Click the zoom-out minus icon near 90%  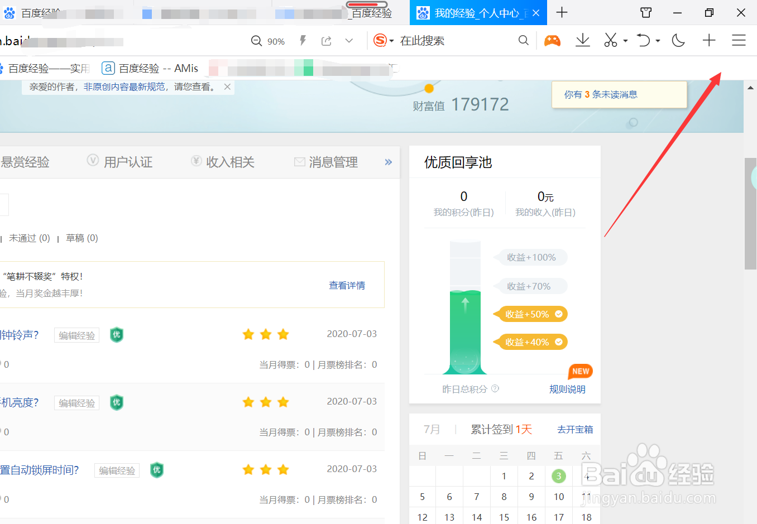(256, 40)
